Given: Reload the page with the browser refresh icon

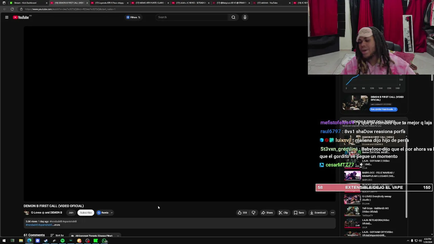Looking at the screenshot, I should tap(12, 9).
